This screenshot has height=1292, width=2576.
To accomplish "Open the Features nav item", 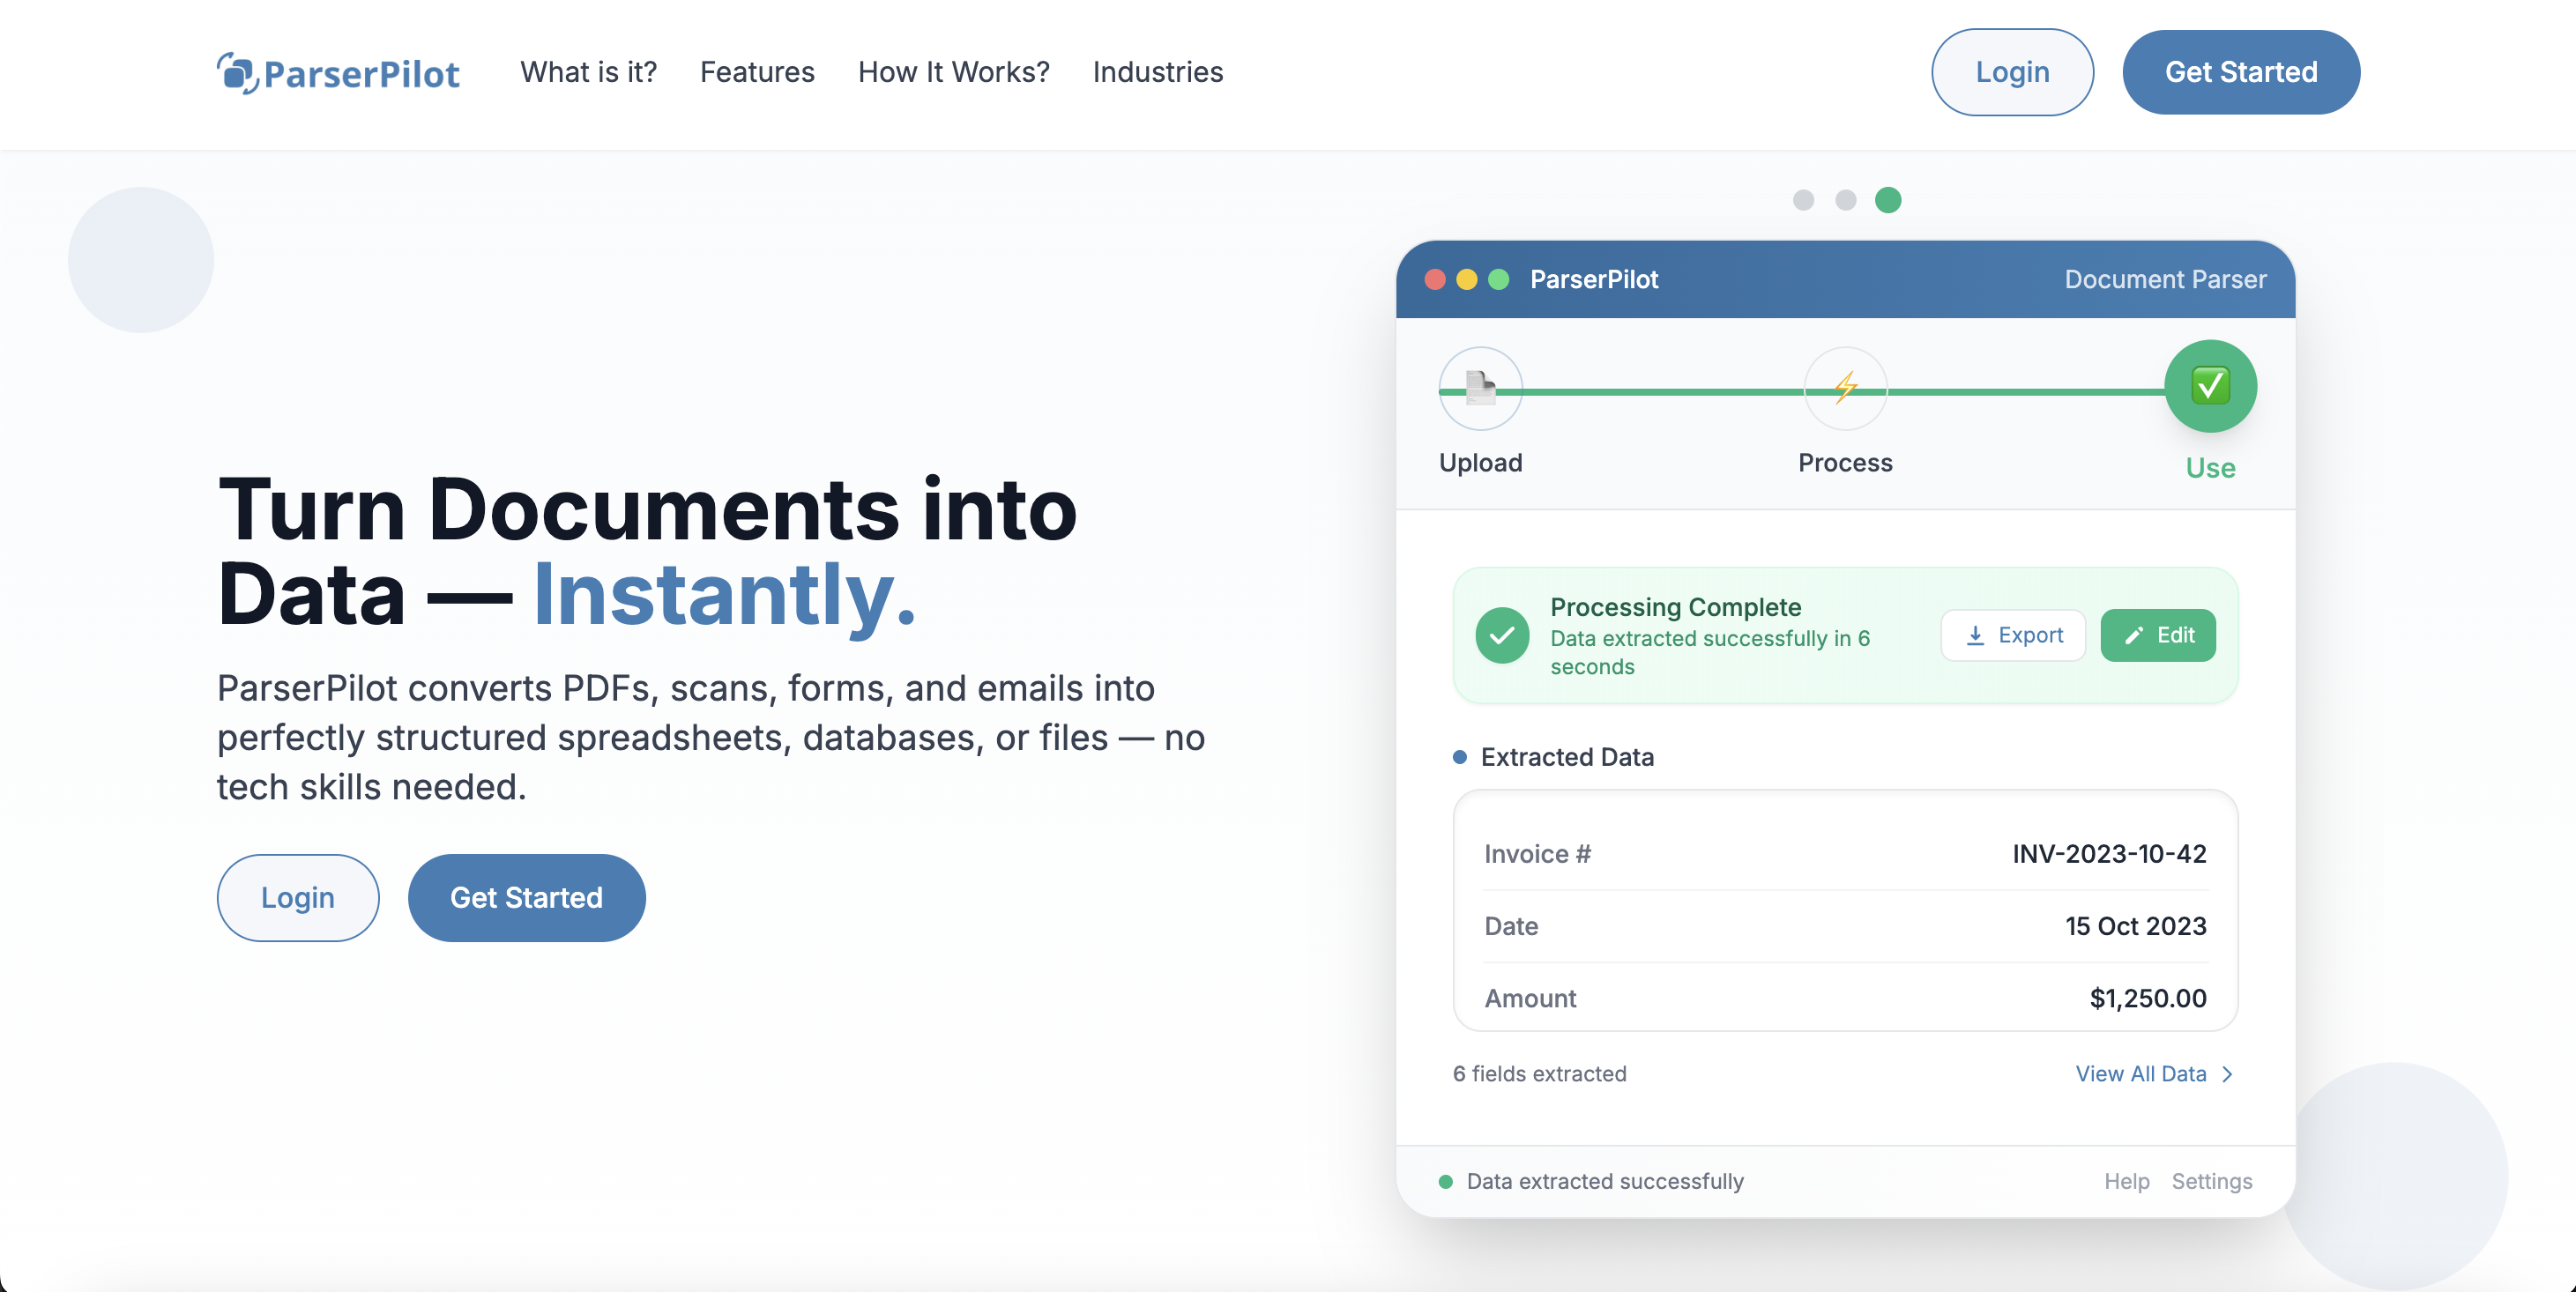I will click(x=757, y=72).
